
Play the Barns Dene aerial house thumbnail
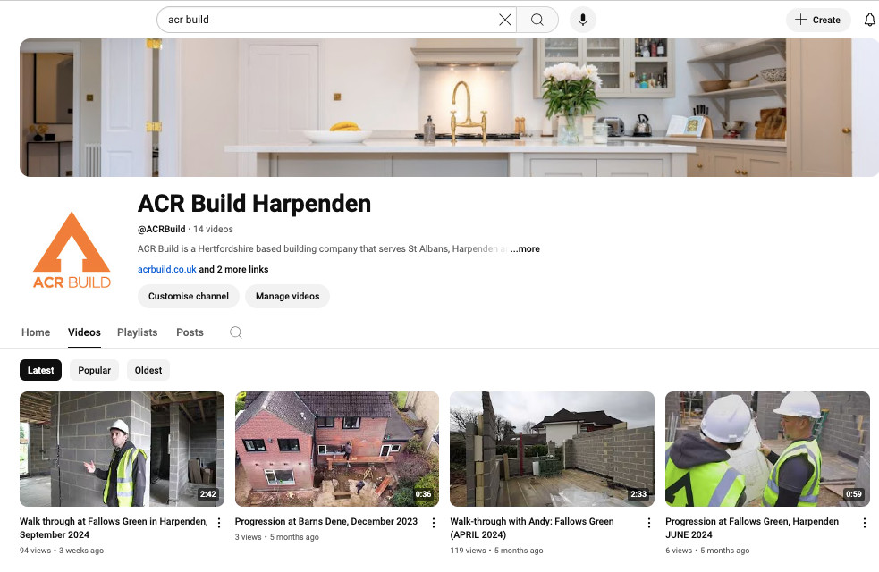[337, 449]
